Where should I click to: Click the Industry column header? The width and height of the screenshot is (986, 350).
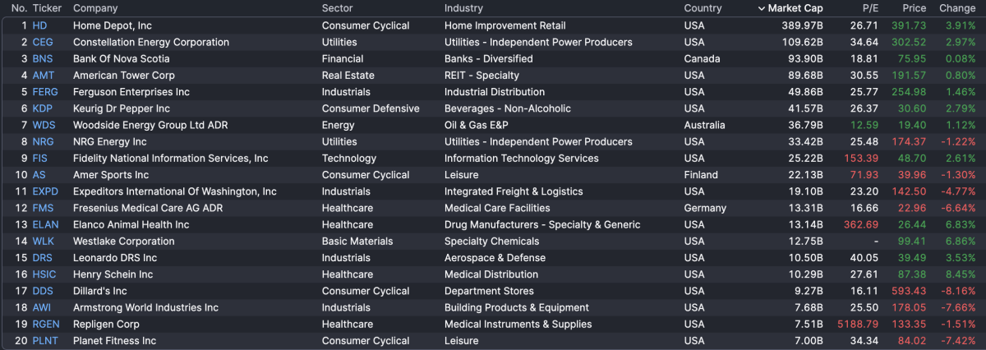(x=463, y=8)
